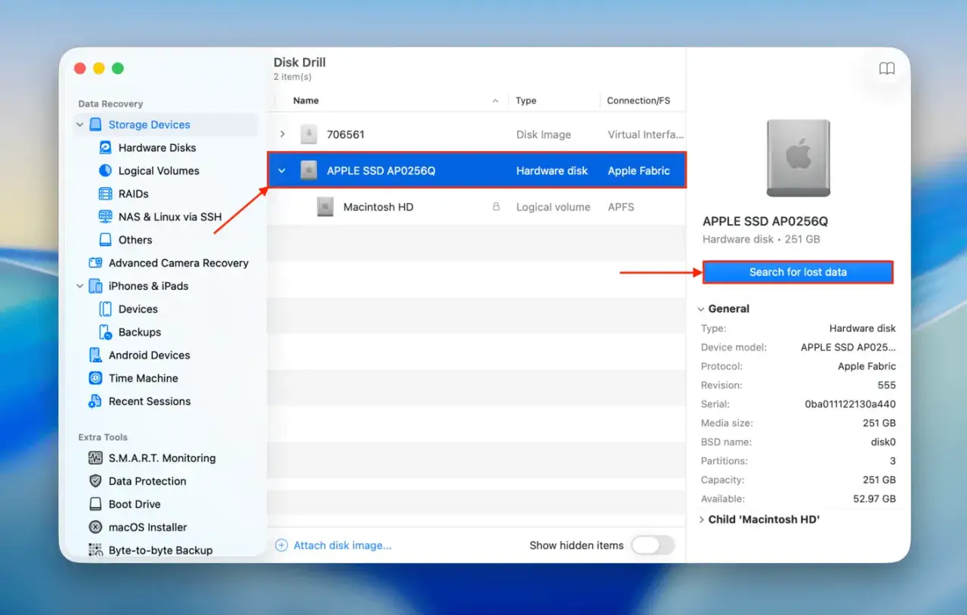Click the Protocol value Apple Fabric
The height and width of the screenshot is (615, 967).
coord(867,366)
